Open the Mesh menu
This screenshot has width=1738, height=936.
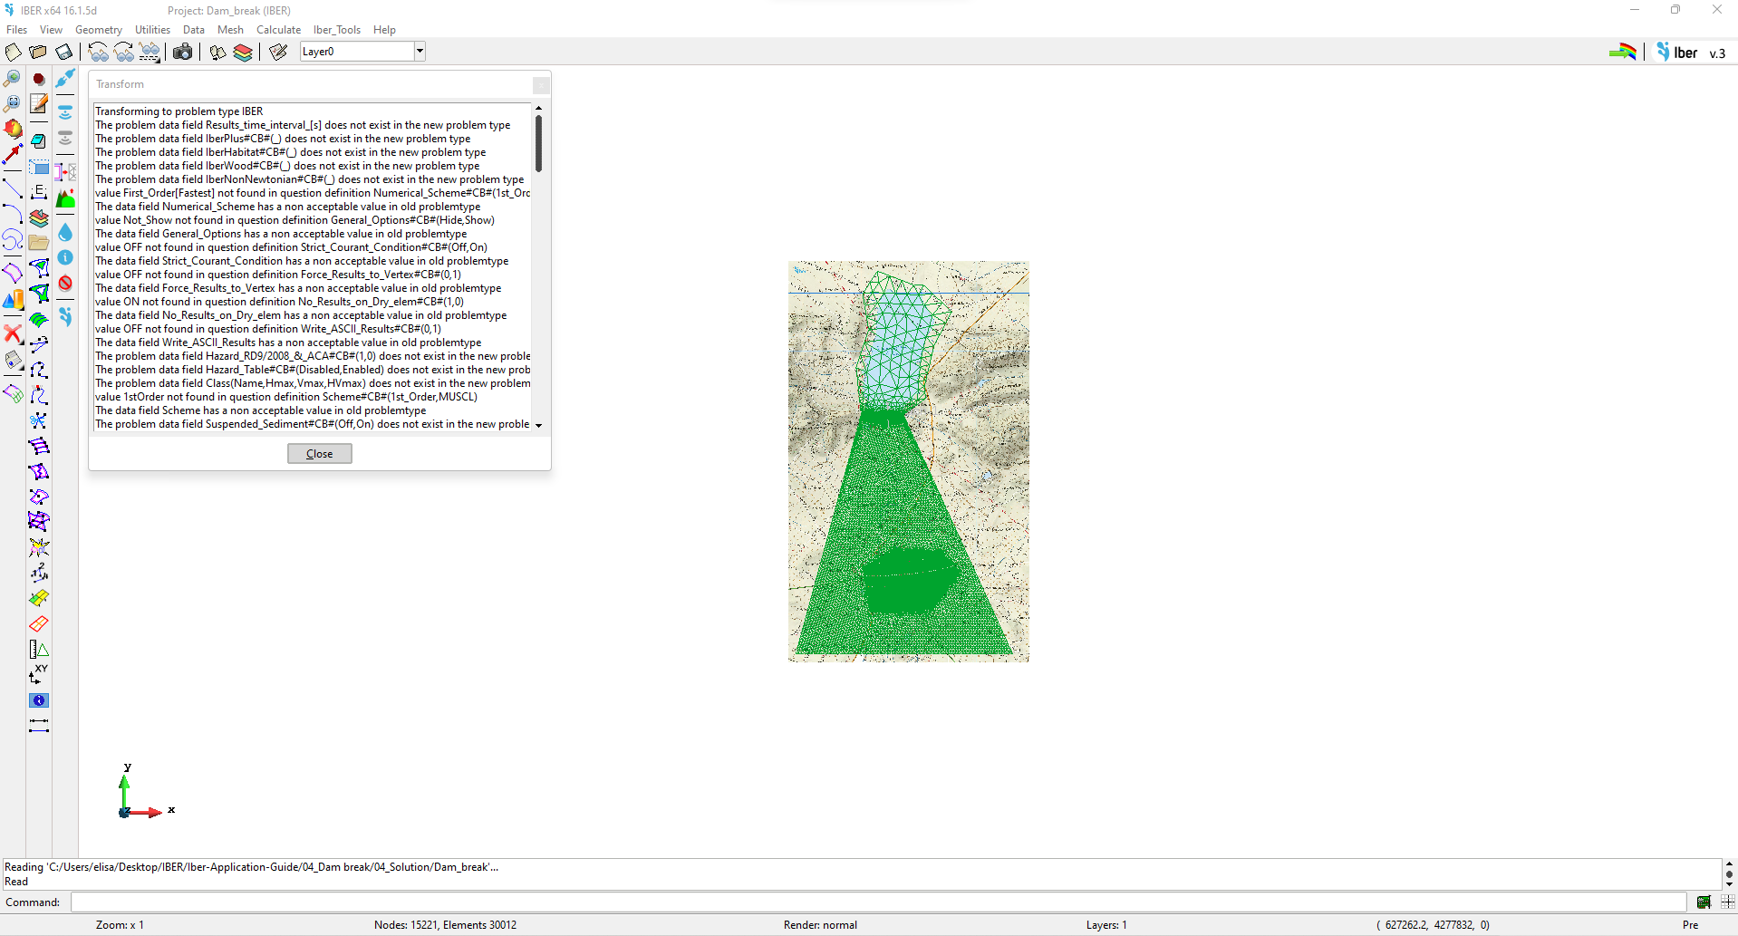click(230, 30)
